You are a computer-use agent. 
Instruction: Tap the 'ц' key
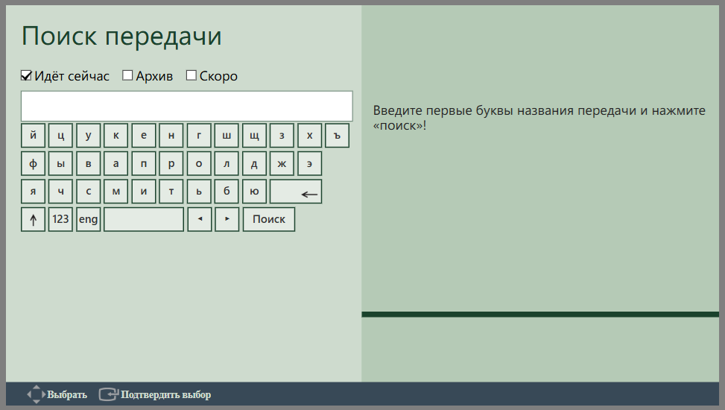click(x=60, y=136)
